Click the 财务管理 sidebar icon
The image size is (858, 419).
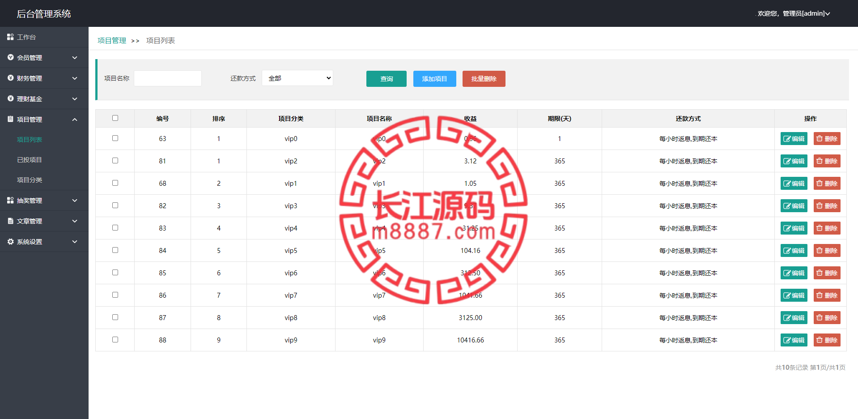coord(10,78)
